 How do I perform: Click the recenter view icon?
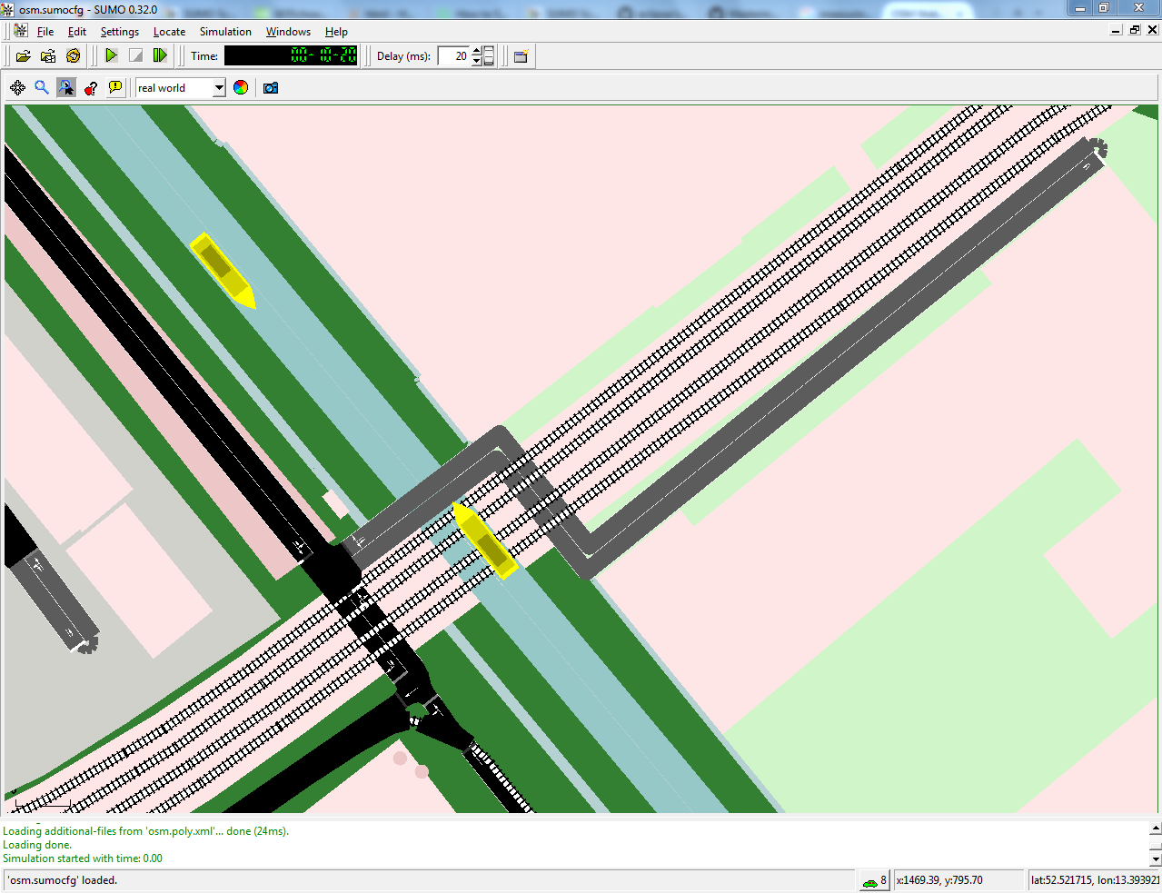17,87
